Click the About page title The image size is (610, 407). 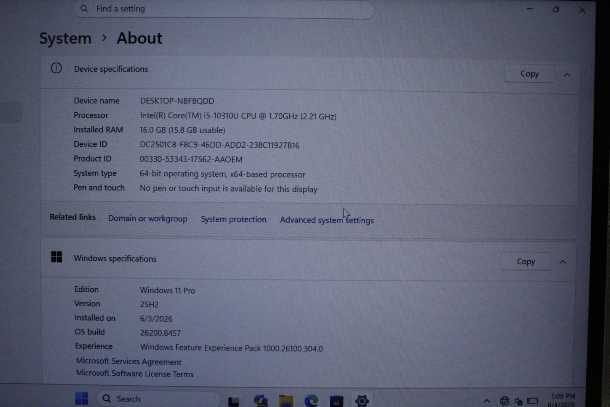tap(139, 38)
